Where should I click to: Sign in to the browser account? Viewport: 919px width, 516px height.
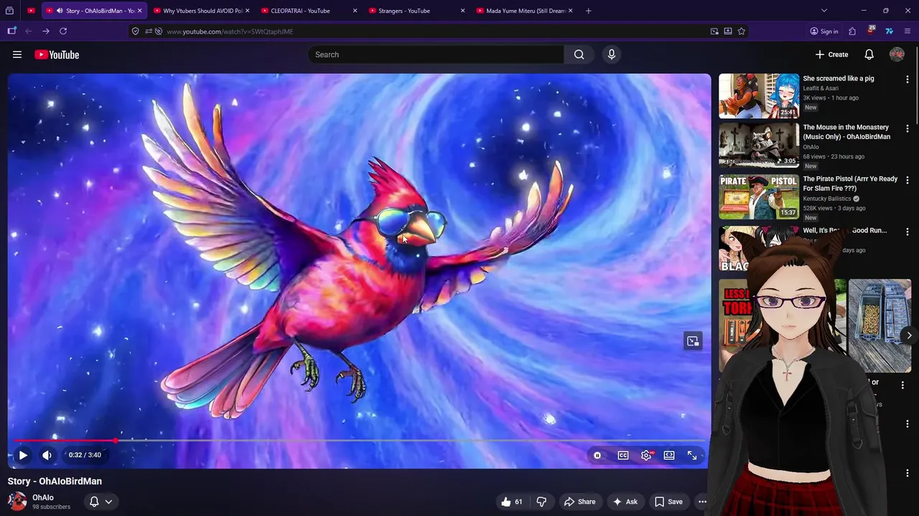pos(824,31)
